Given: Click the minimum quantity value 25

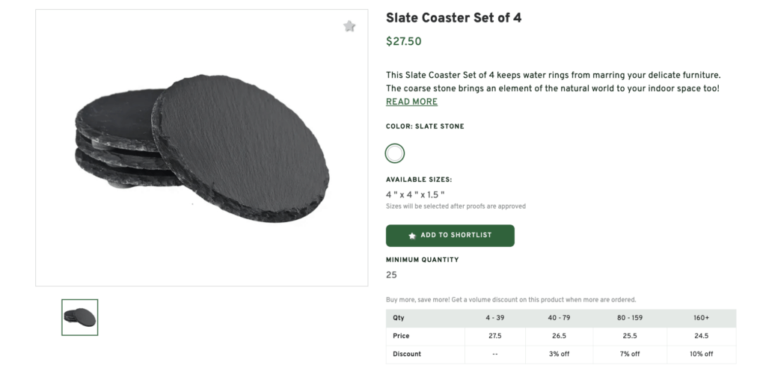Looking at the screenshot, I should 391,275.
